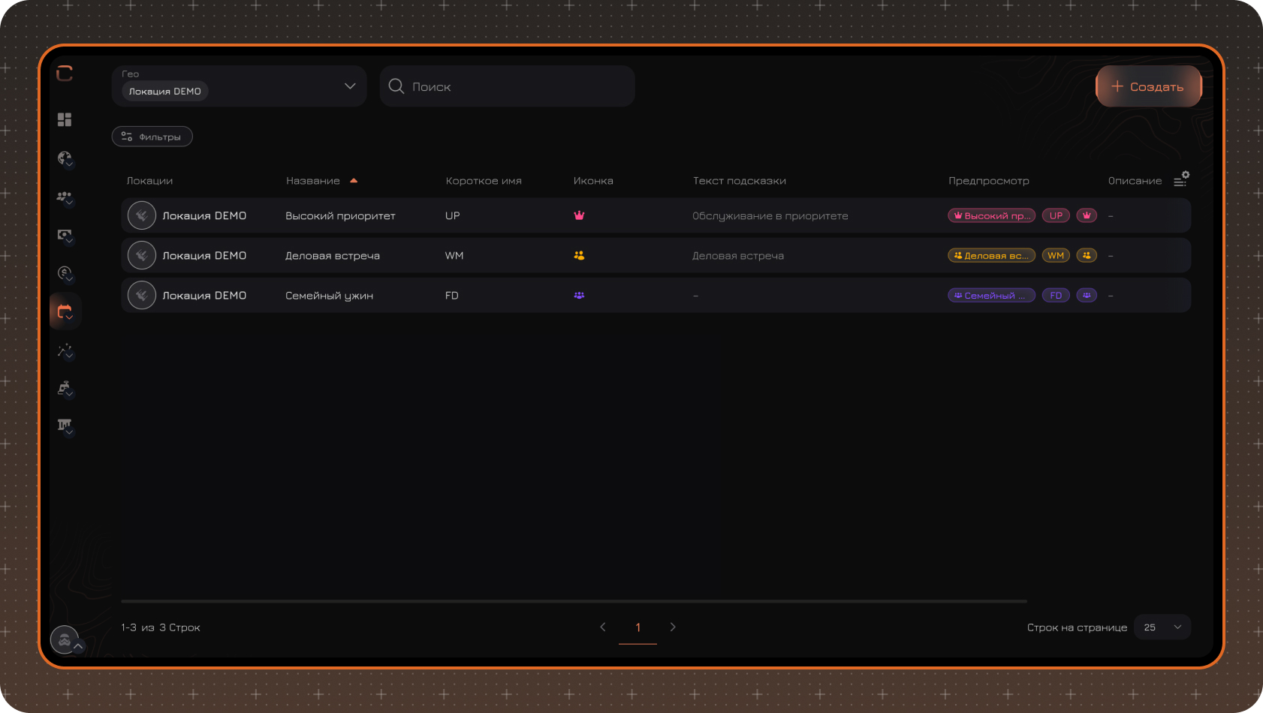The image size is (1263, 713).
Task: Open the user avatar menu at sidebar bottom
Action: (65, 640)
